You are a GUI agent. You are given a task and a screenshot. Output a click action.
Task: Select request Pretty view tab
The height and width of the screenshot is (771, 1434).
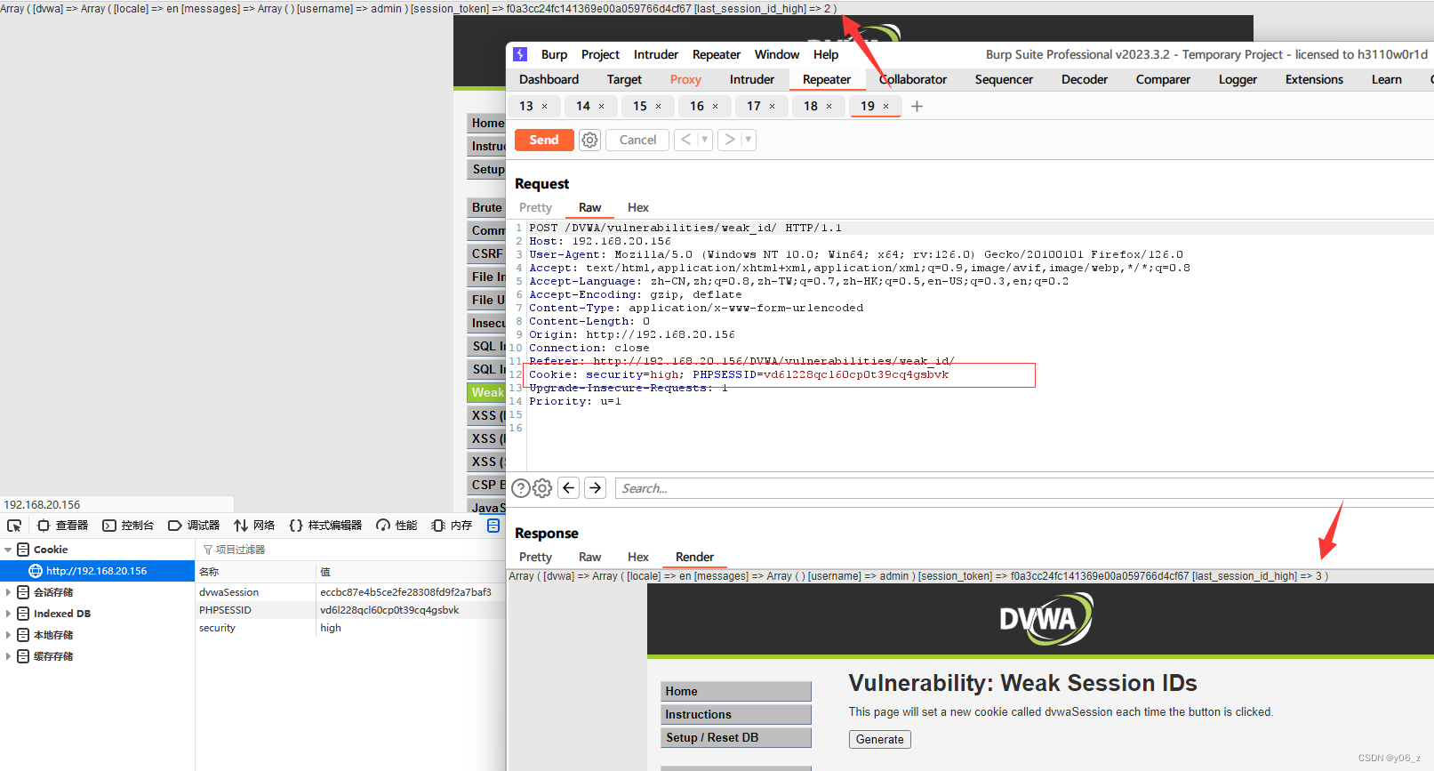click(535, 207)
